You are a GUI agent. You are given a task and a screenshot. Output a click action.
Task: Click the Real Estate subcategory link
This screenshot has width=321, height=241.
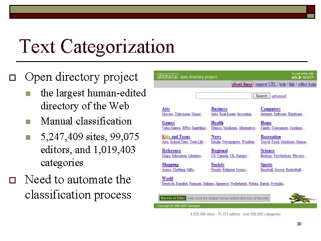click(227, 114)
